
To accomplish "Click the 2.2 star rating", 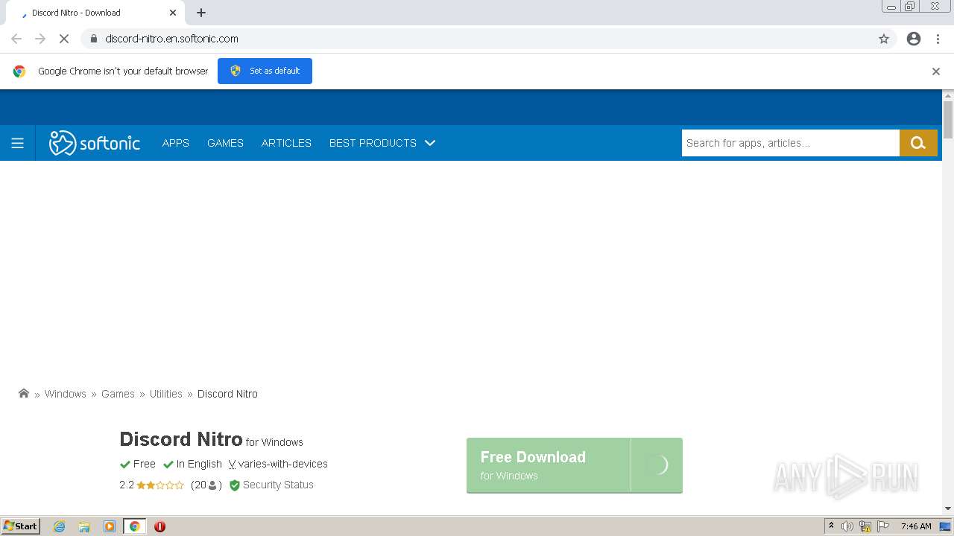I will pyautogui.click(x=151, y=485).
